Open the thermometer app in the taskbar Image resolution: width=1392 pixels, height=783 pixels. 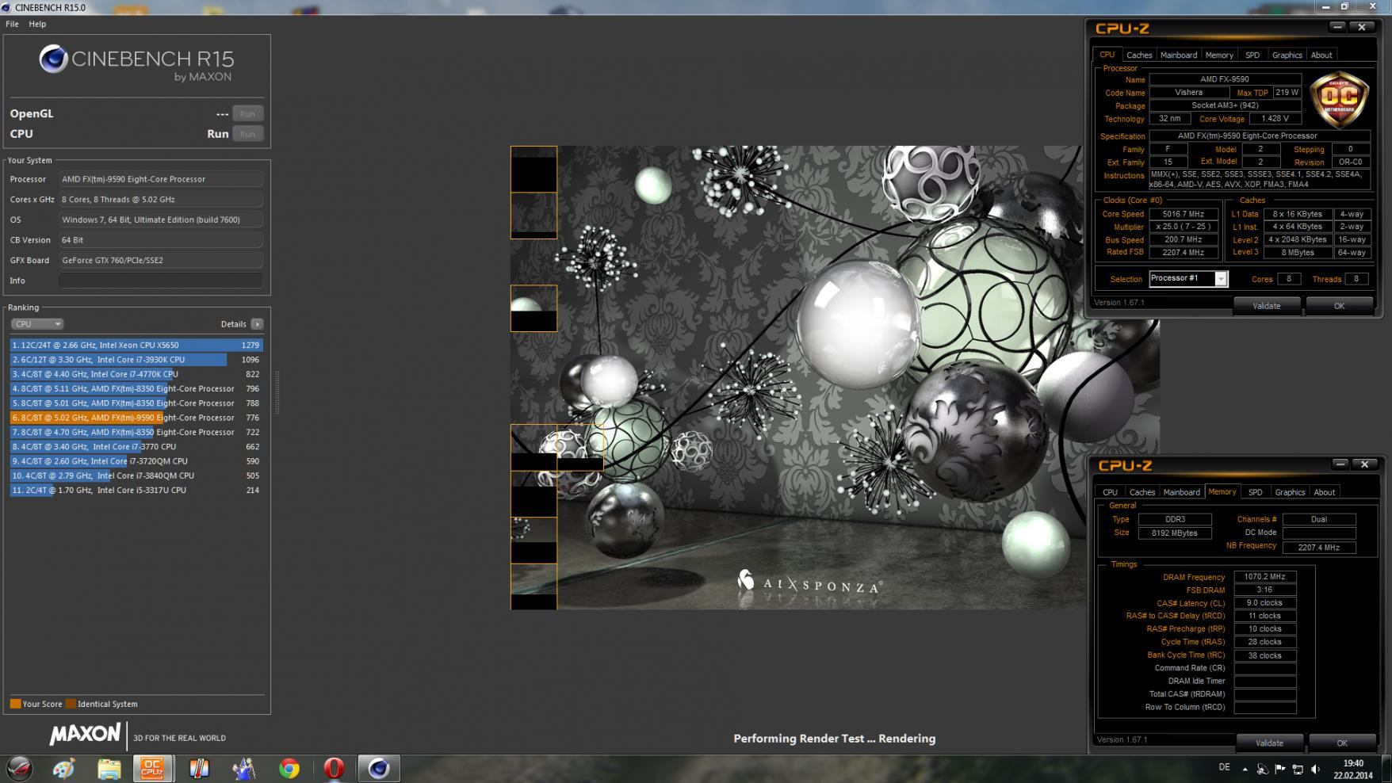click(x=198, y=768)
